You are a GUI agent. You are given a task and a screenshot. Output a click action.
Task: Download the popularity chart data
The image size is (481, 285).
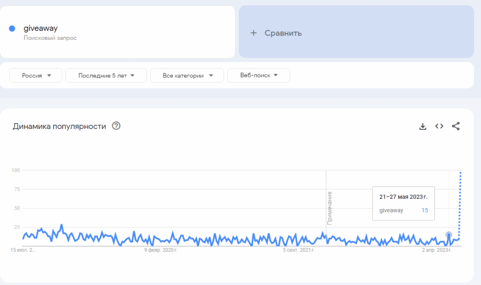coord(422,126)
